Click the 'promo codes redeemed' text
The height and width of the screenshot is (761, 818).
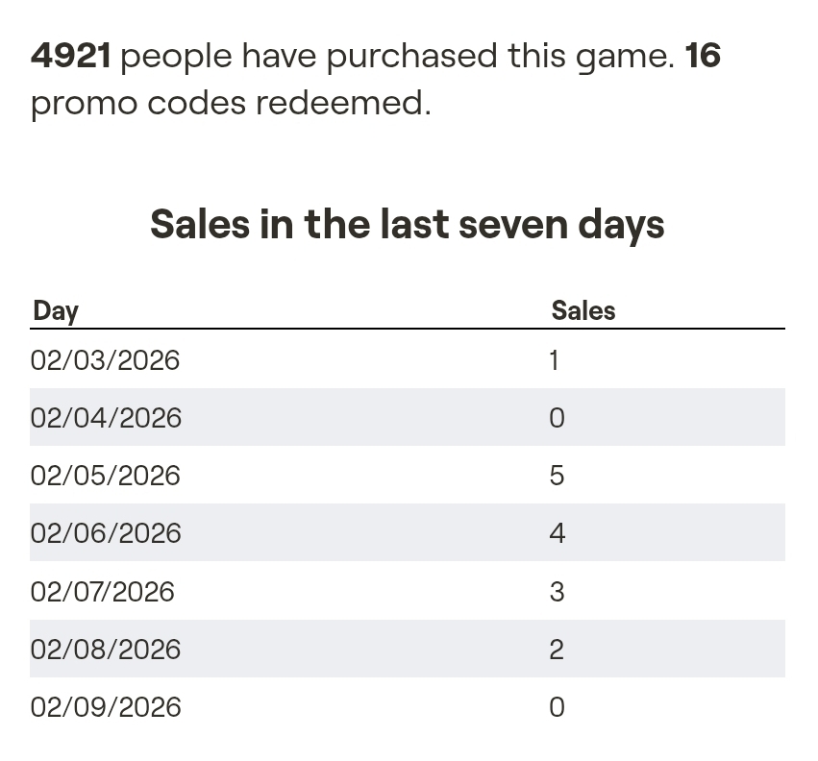[231, 103]
